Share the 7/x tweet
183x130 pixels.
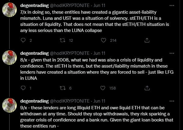pos(147,40)
